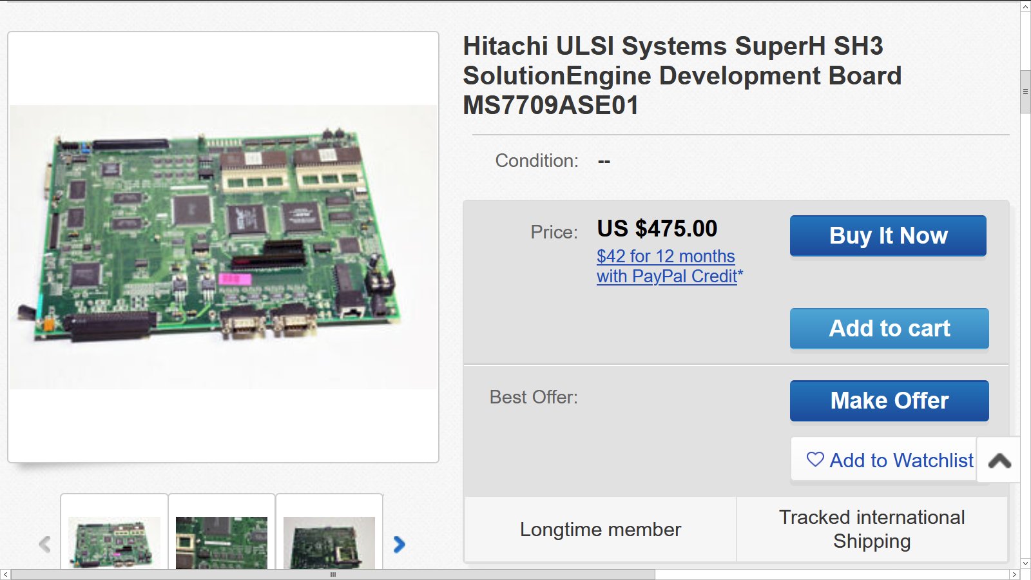Select the second close-up thumbnail
The image size is (1031, 580).
(222, 541)
